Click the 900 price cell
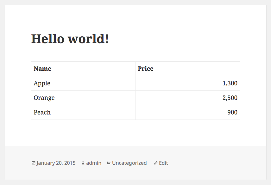 coord(187,112)
